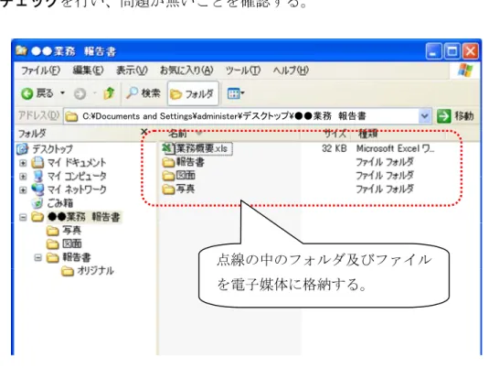Collapse the ●●業務 報告書 tree node
This screenshot has width=489, height=368.
[x=23, y=217]
